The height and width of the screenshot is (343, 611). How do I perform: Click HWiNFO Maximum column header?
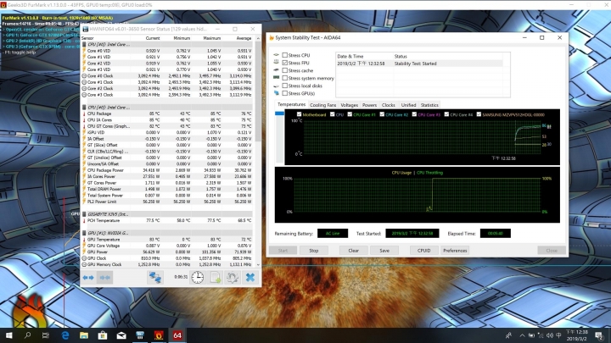pyautogui.click(x=212, y=38)
